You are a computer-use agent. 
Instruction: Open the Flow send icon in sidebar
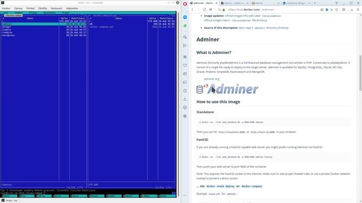coord(185,46)
